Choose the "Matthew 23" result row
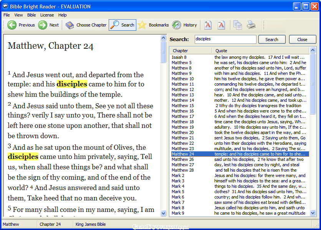The width and height of the screenshot is (321, 230). 240,149
